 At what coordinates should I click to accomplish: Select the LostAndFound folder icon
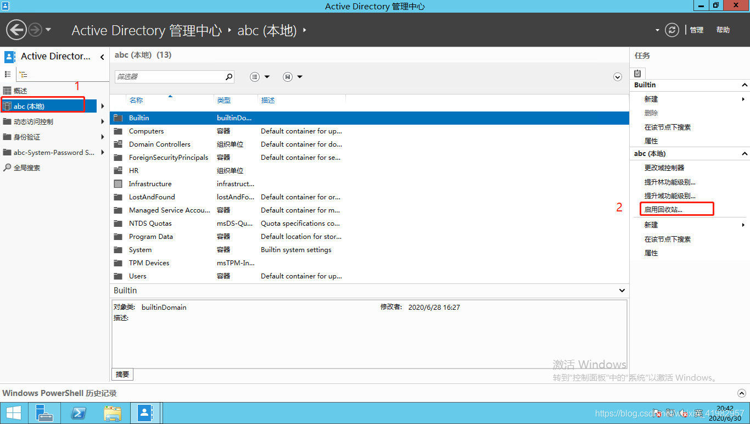[118, 197]
